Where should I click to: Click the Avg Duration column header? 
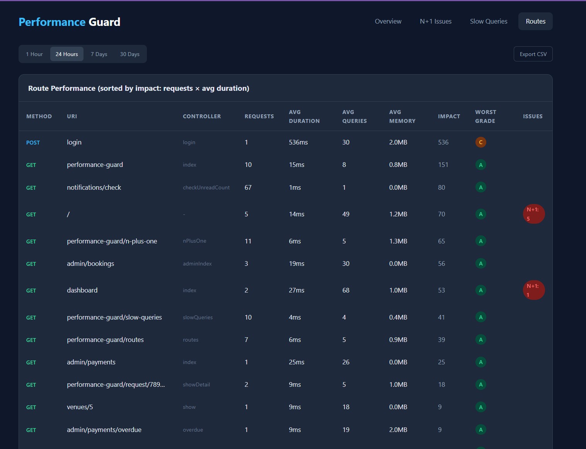click(304, 116)
